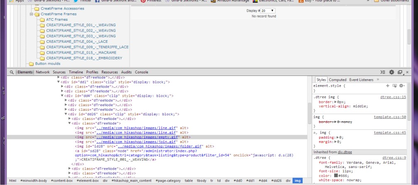This screenshot has width=418, height=185.
Task: Select #dd26 in the breadcrumb bar
Action: coord(276,181)
